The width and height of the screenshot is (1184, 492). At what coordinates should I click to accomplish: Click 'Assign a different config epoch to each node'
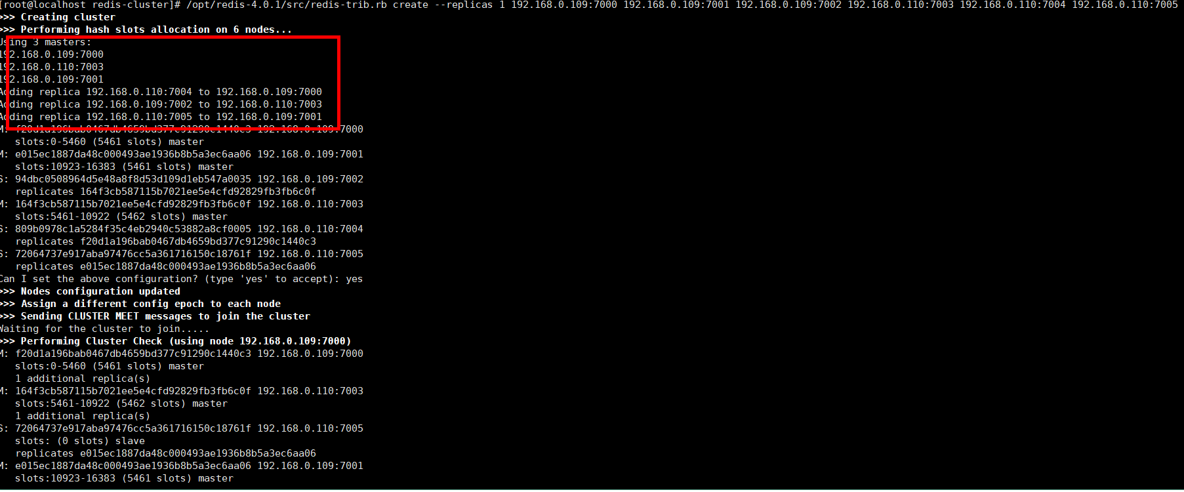click(x=151, y=304)
